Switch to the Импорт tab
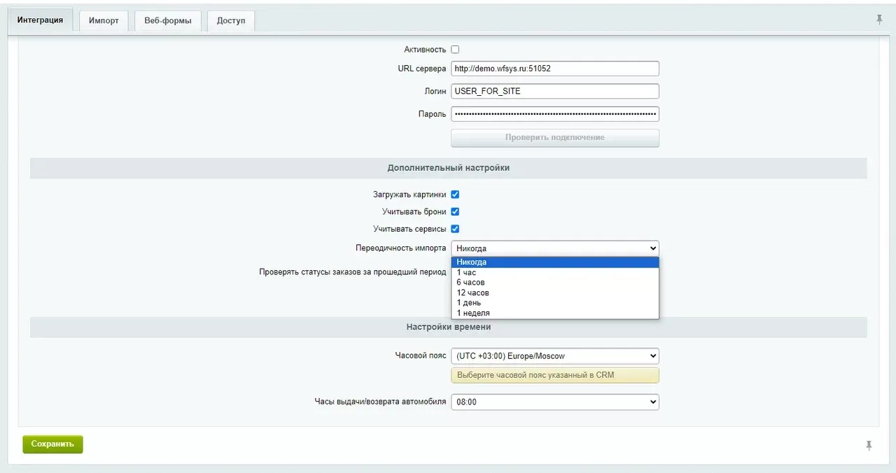Screen dimensions: 896x473 pos(104,21)
